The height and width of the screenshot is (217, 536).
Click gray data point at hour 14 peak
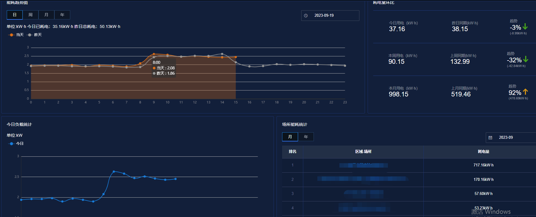click(222, 54)
